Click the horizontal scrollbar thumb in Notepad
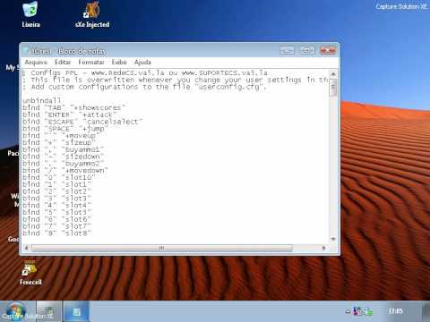This screenshot has width=430, height=322. 161,248
